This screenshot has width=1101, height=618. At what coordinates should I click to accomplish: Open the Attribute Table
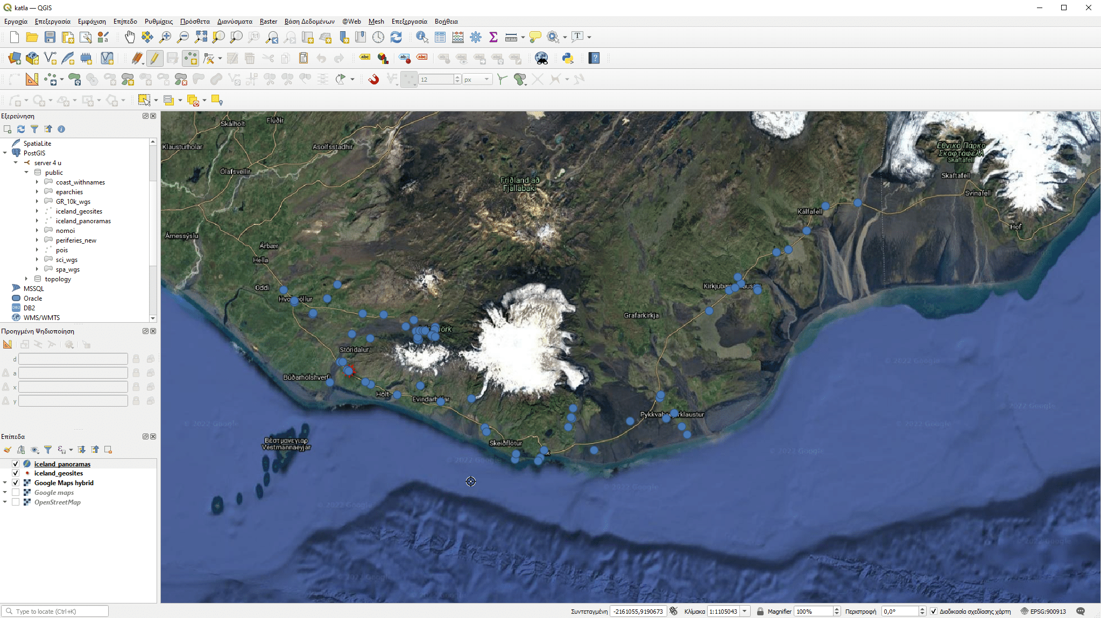coord(440,37)
